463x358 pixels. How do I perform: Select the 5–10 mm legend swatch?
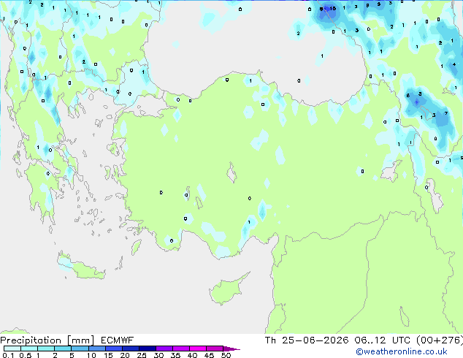(80, 349)
